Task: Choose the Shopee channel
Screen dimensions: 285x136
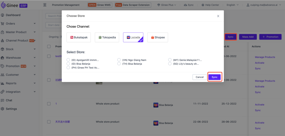Action: click(x=158, y=37)
